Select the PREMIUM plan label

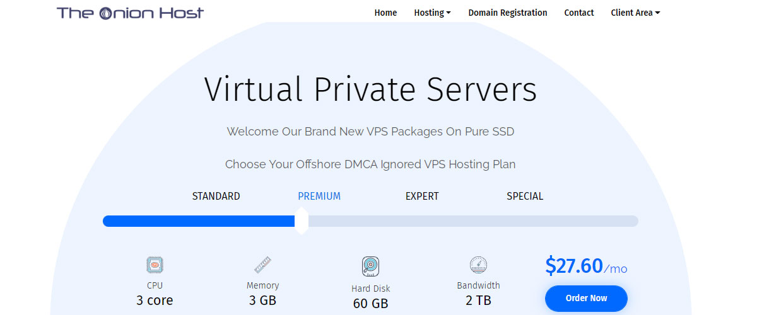(319, 196)
